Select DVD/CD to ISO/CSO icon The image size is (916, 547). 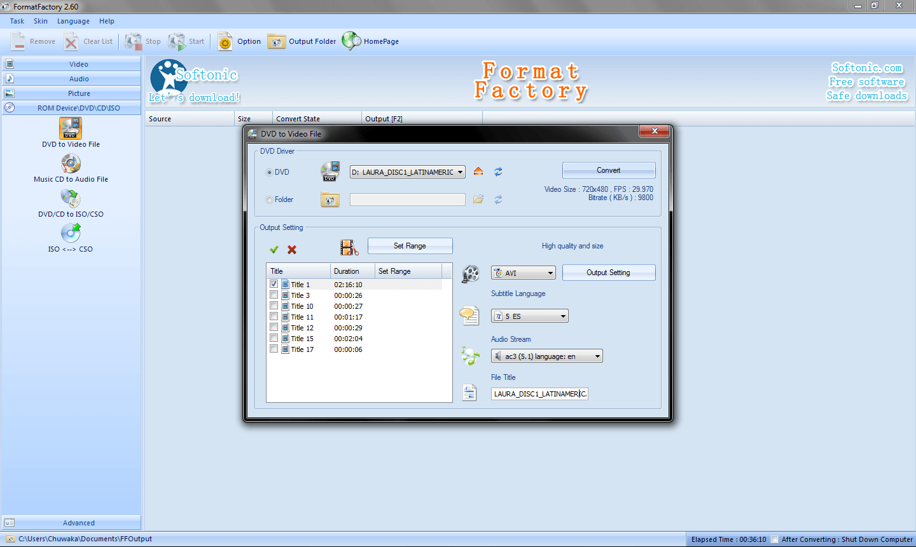tap(71, 198)
